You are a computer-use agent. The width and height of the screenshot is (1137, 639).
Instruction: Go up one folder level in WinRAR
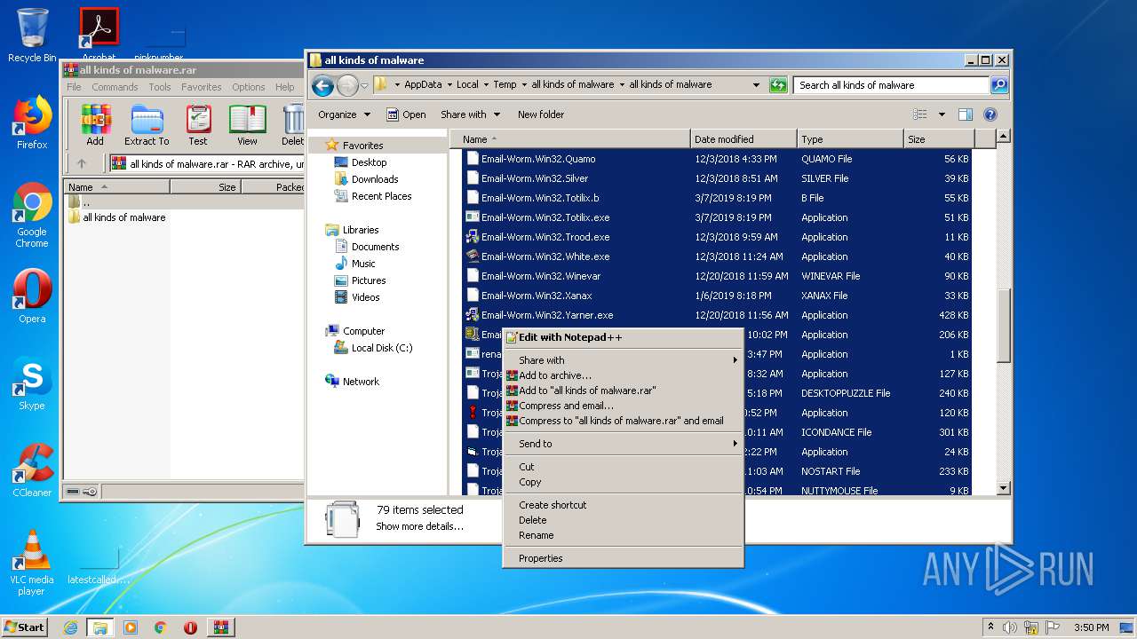click(x=82, y=163)
